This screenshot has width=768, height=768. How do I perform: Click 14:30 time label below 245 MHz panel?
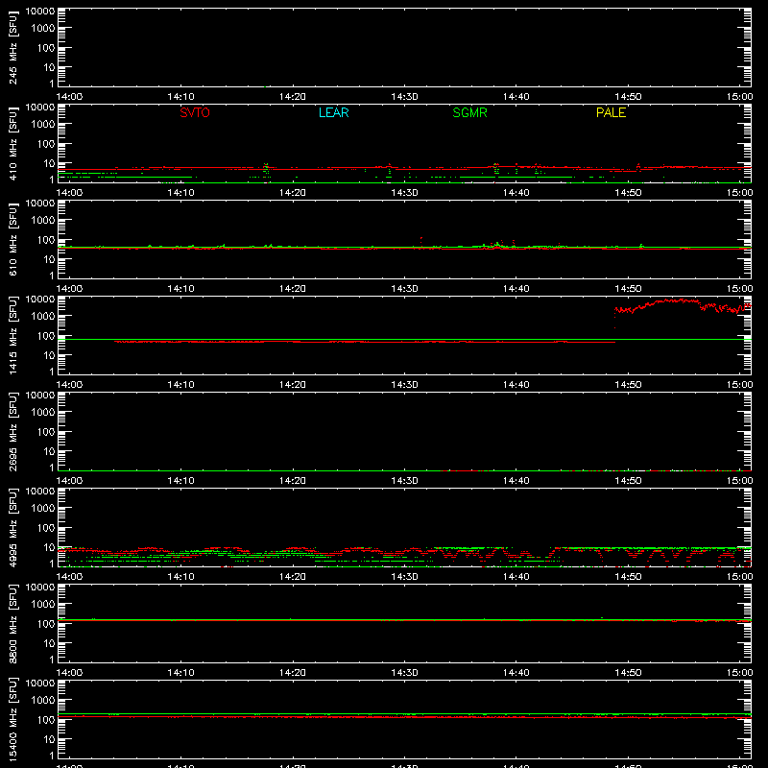404,97
